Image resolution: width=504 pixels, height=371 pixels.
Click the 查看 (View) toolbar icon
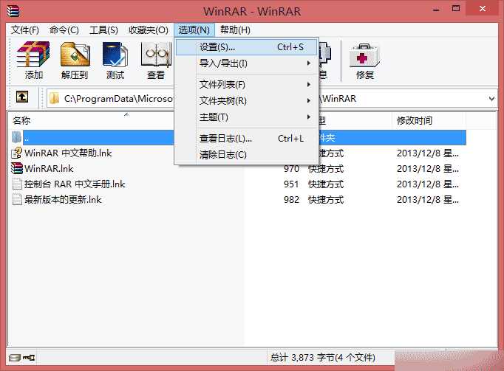point(155,59)
